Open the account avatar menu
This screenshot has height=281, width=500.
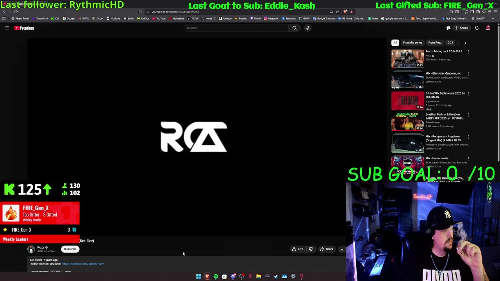[x=488, y=28]
